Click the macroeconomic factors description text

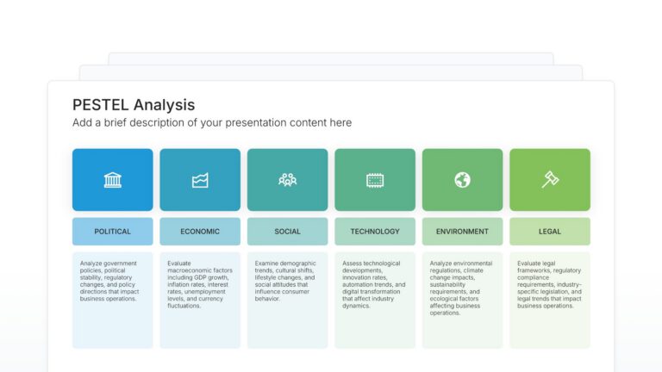199,284
